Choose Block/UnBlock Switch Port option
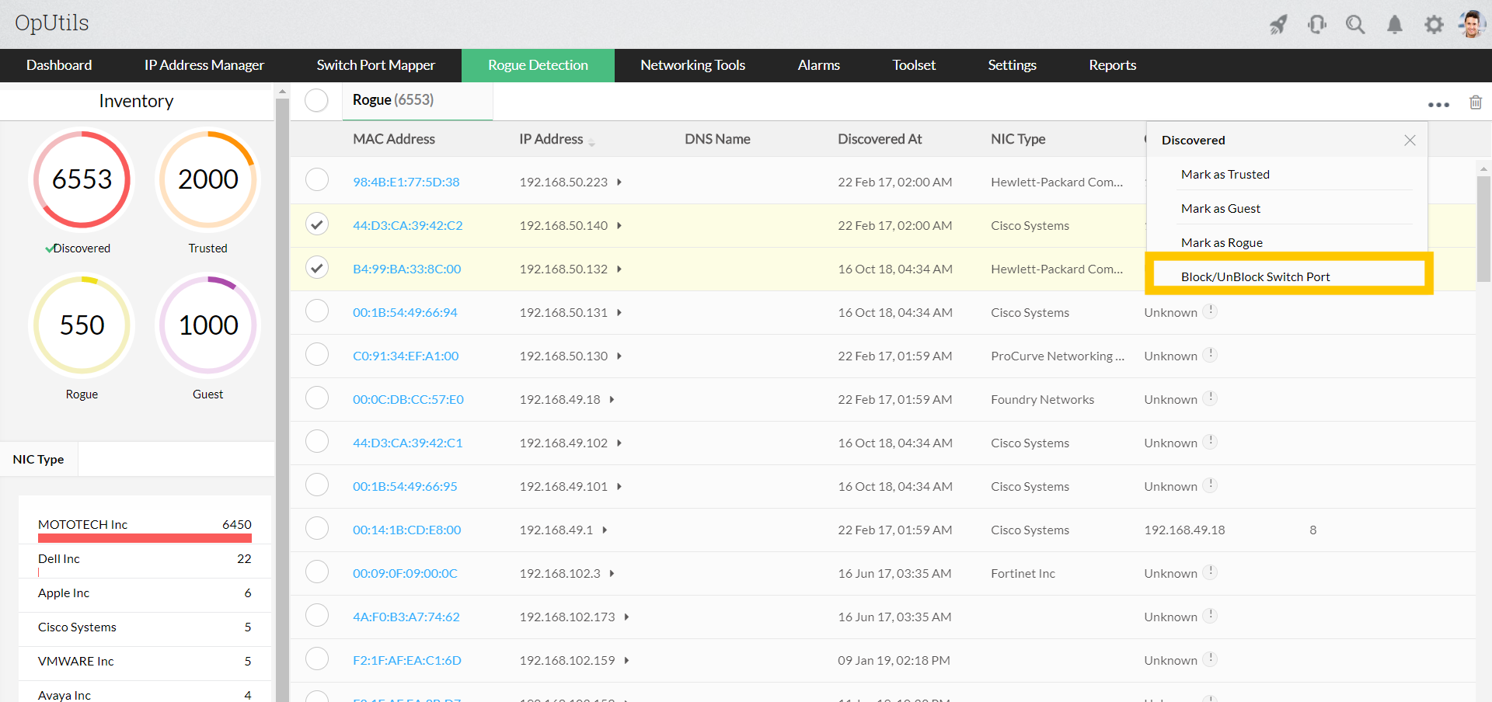Image resolution: width=1492 pixels, height=702 pixels. [x=1256, y=276]
